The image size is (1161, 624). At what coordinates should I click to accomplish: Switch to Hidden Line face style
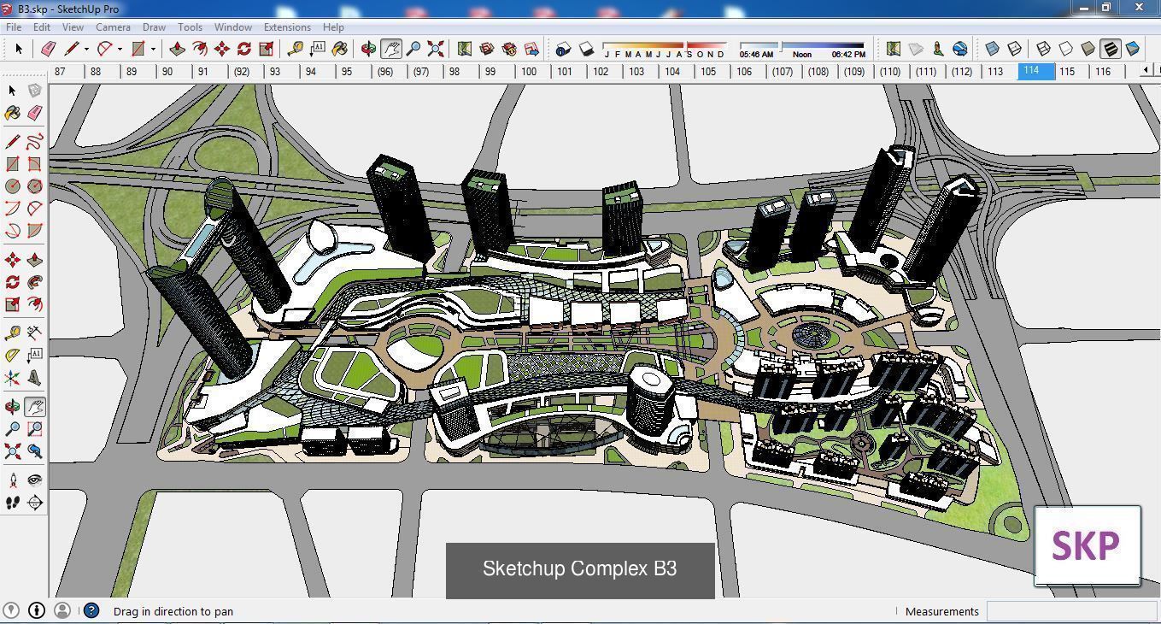1065,49
